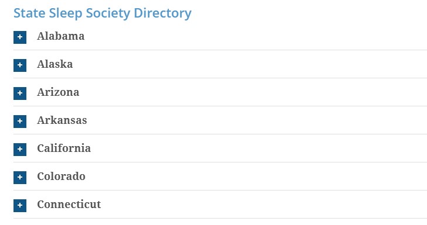
Task: Open the California listing by its title
Action: pos(64,148)
